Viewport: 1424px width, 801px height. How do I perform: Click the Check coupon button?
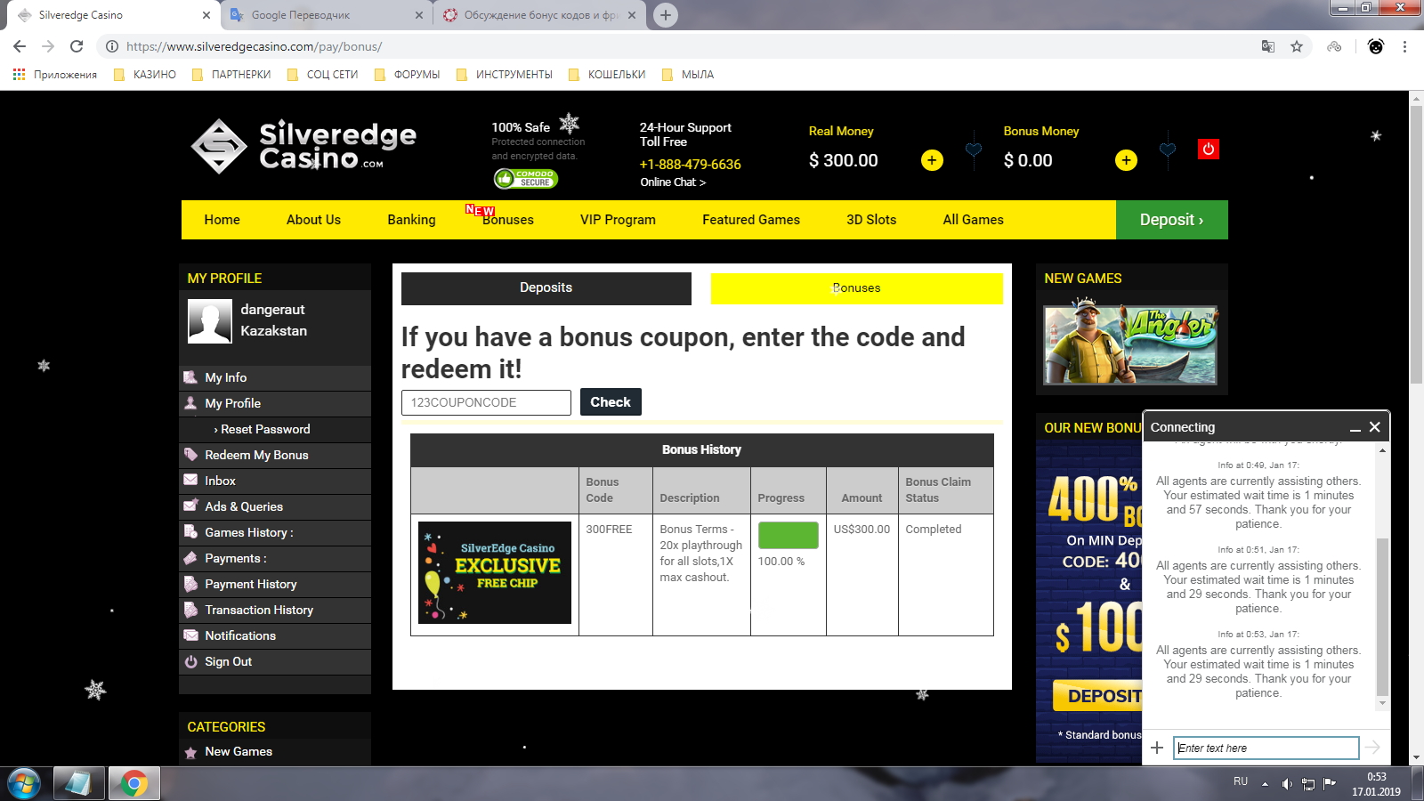tap(611, 402)
